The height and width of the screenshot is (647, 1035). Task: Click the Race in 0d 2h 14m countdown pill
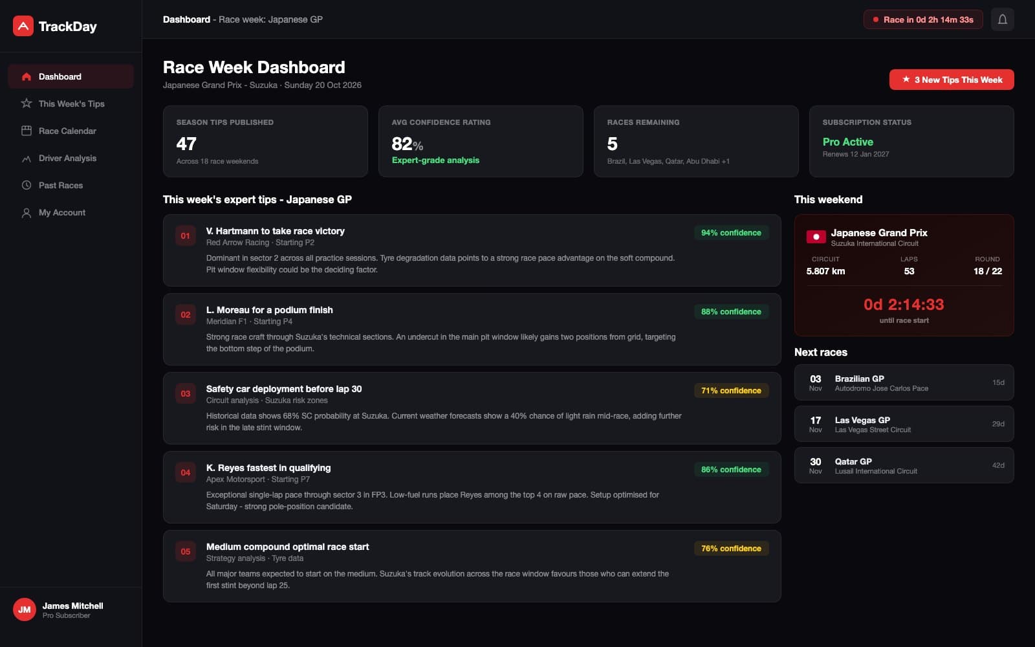[x=923, y=19]
